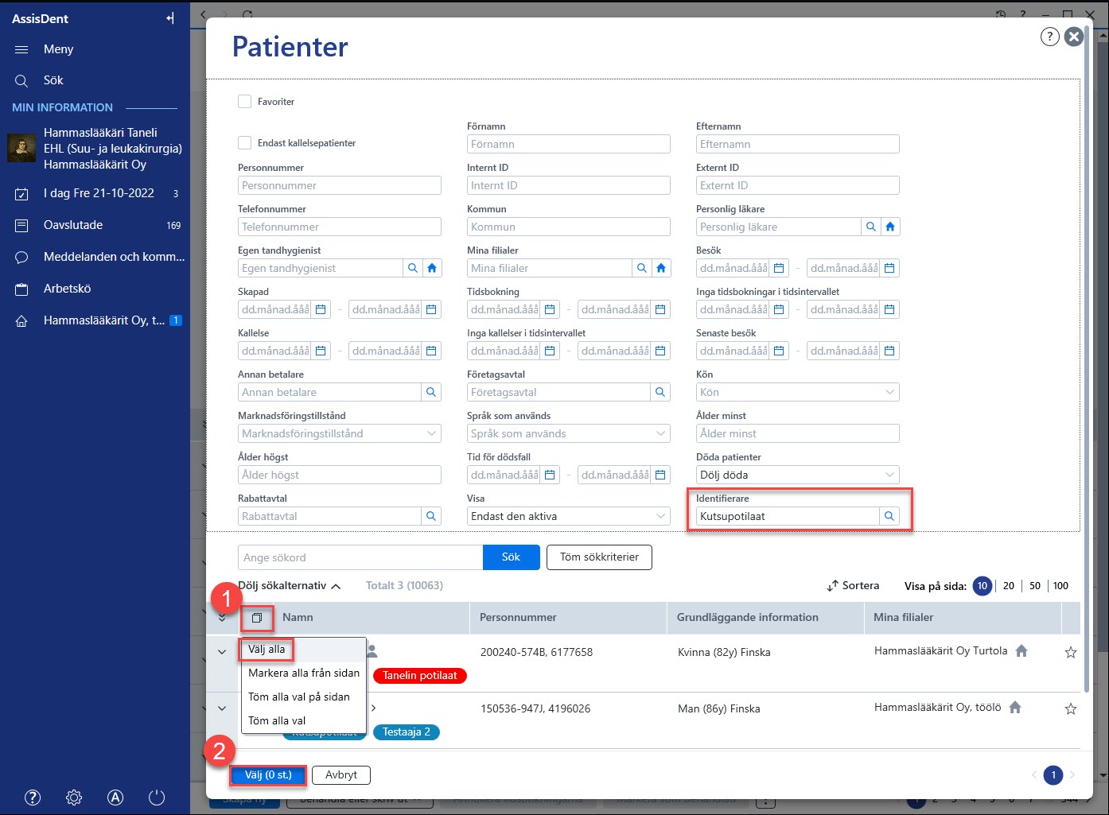The image size is (1109, 815).
Task: Click Töm sökkriterier button
Action: [599, 557]
